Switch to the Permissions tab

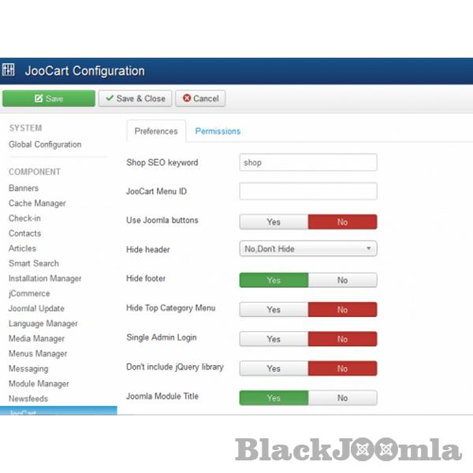coord(218,132)
